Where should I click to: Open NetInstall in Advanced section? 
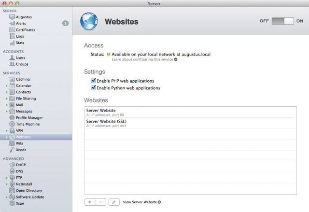pyautogui.click(x=24, y=184)
